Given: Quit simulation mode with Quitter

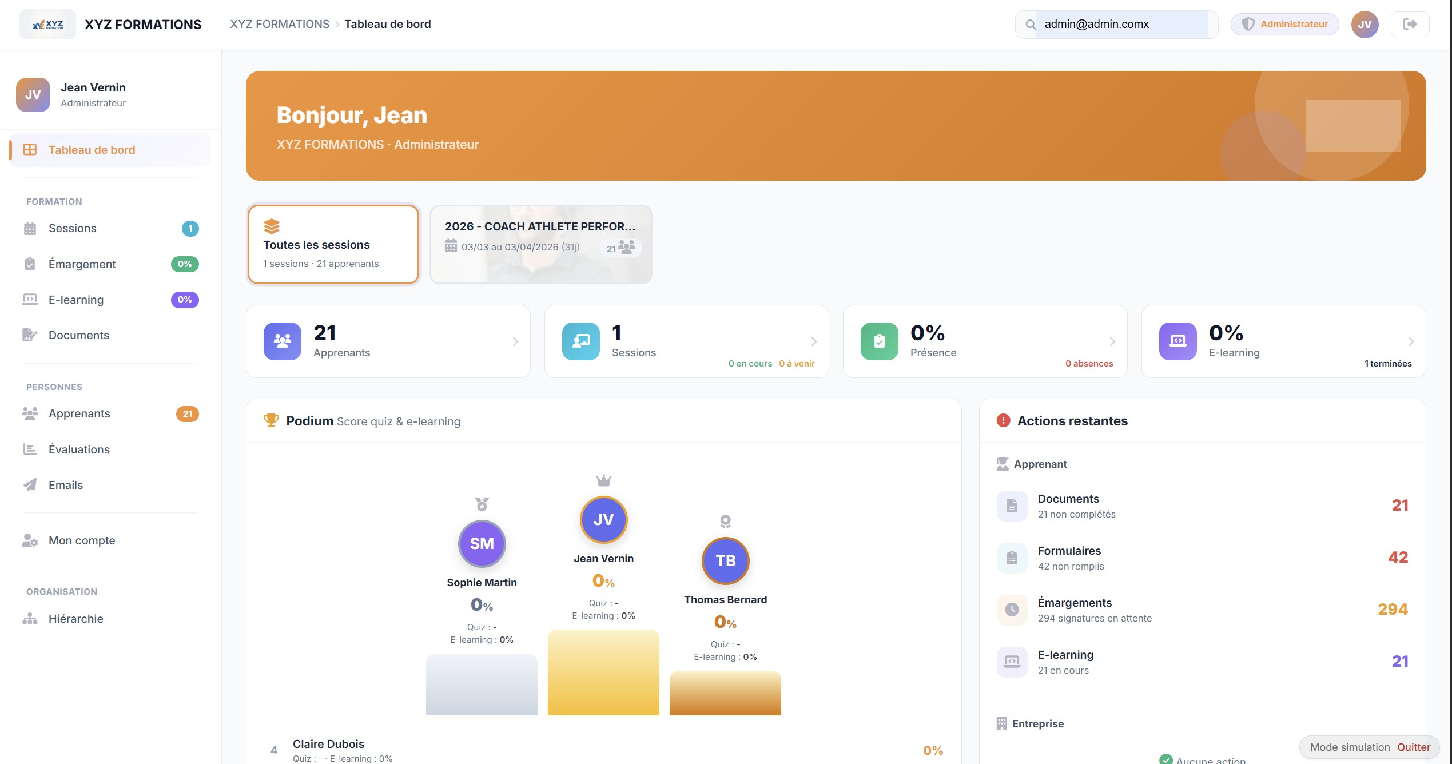Looking at the screenshot, I should click(x=1413, y=747).
